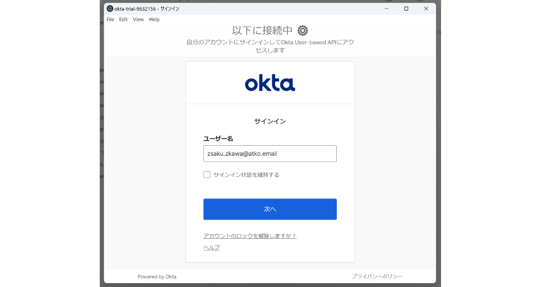
Task: Click the window title text in title bar
Action: point(147,8)
